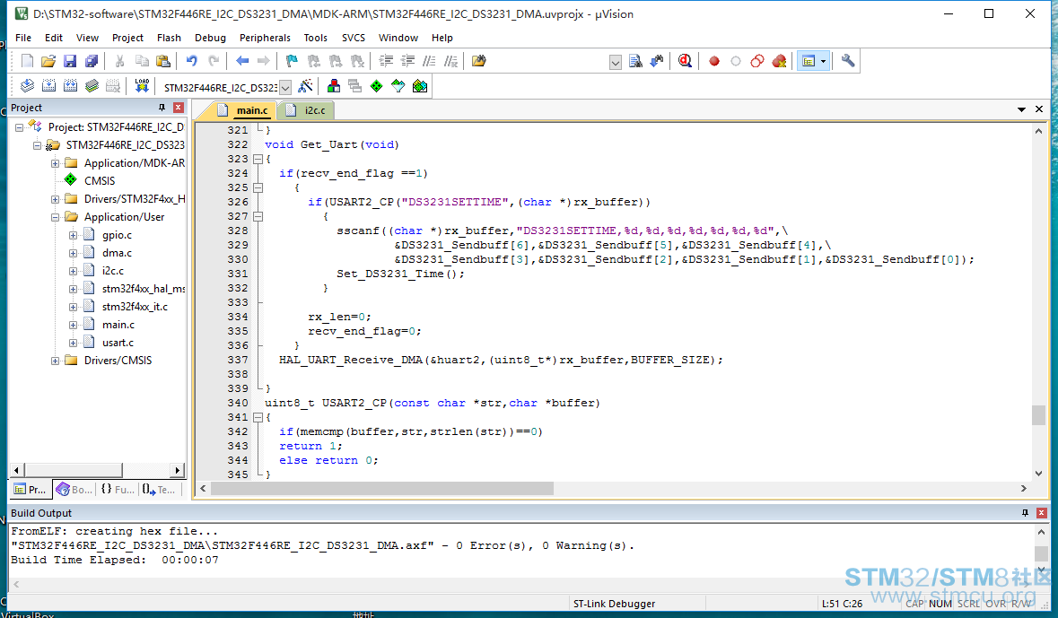Switch to the i2c.c editor tab
Image resolution: width=1058 pixels, height=618 pixels.
(x=308, y=110)
